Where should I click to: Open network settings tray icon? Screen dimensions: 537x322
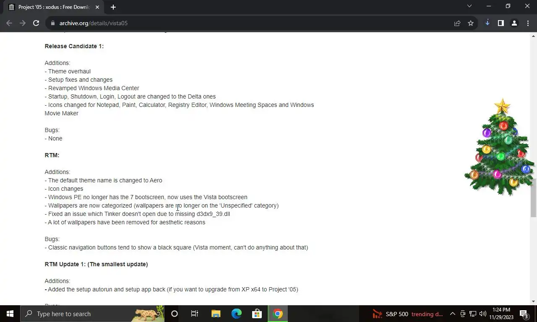click(x=473, y=314)
